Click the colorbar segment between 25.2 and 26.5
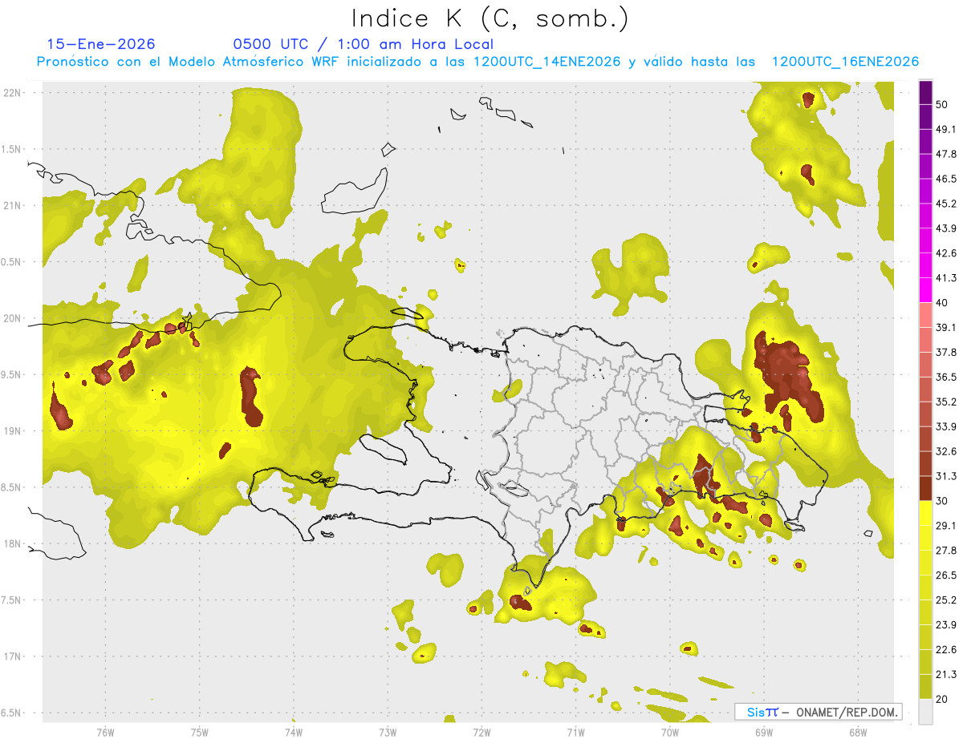Viewport: 963px width, 743px height. (x=925, y=588)
